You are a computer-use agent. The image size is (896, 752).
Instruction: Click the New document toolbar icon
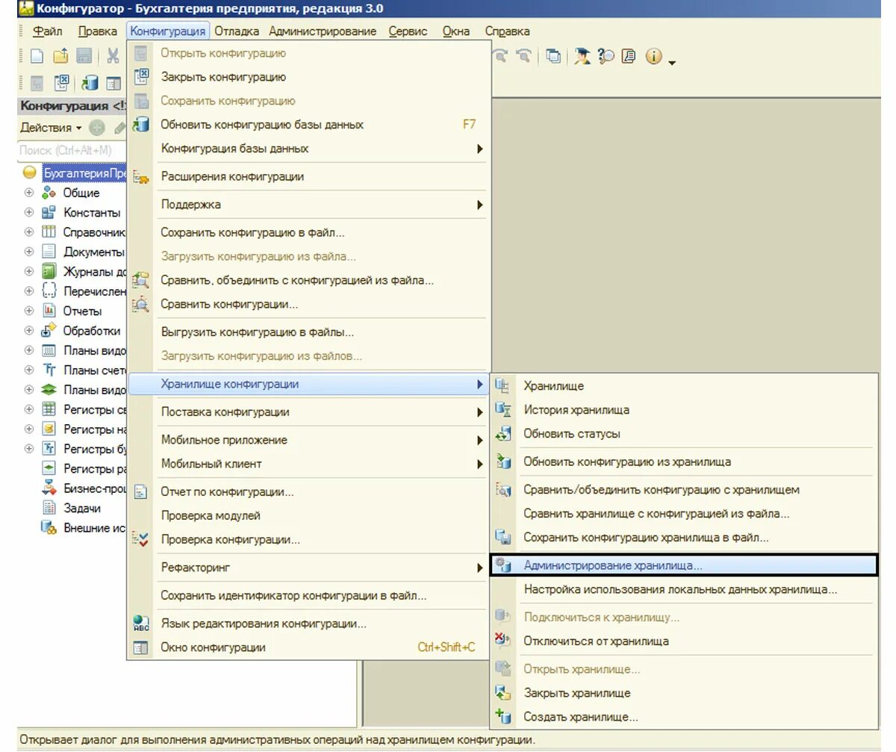pyautogui.click(x=37, y=56)
